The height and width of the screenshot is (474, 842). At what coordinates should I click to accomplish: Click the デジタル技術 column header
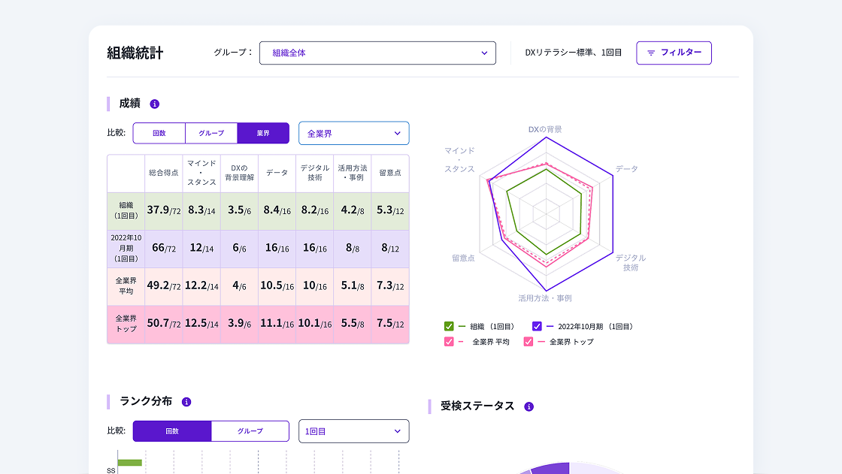[315, 173]
